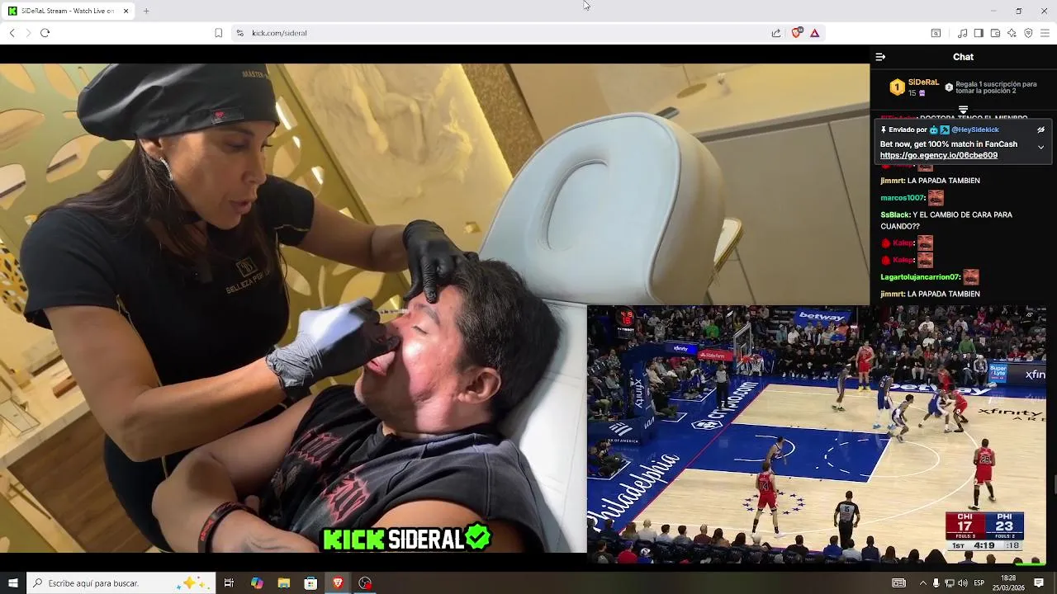Open Leo AI sparkle icon
The image size is (1057, 594).
click(x=1012, y=33)
